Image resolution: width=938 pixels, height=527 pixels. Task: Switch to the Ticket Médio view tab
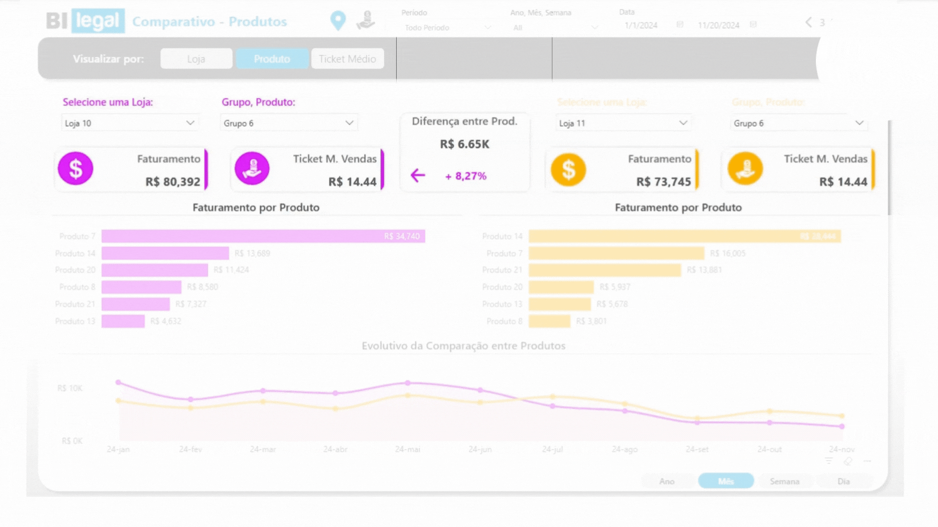347,59
